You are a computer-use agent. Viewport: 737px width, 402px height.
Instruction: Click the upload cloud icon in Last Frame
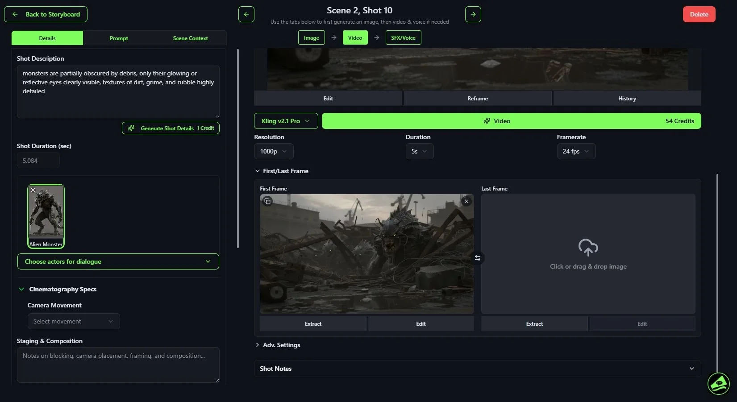point(588,248)
